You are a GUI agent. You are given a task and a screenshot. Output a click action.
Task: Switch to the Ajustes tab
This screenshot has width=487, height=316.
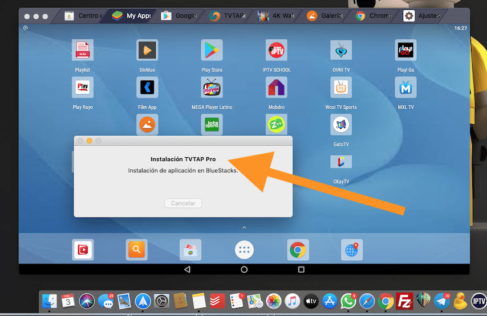(421, 15)
